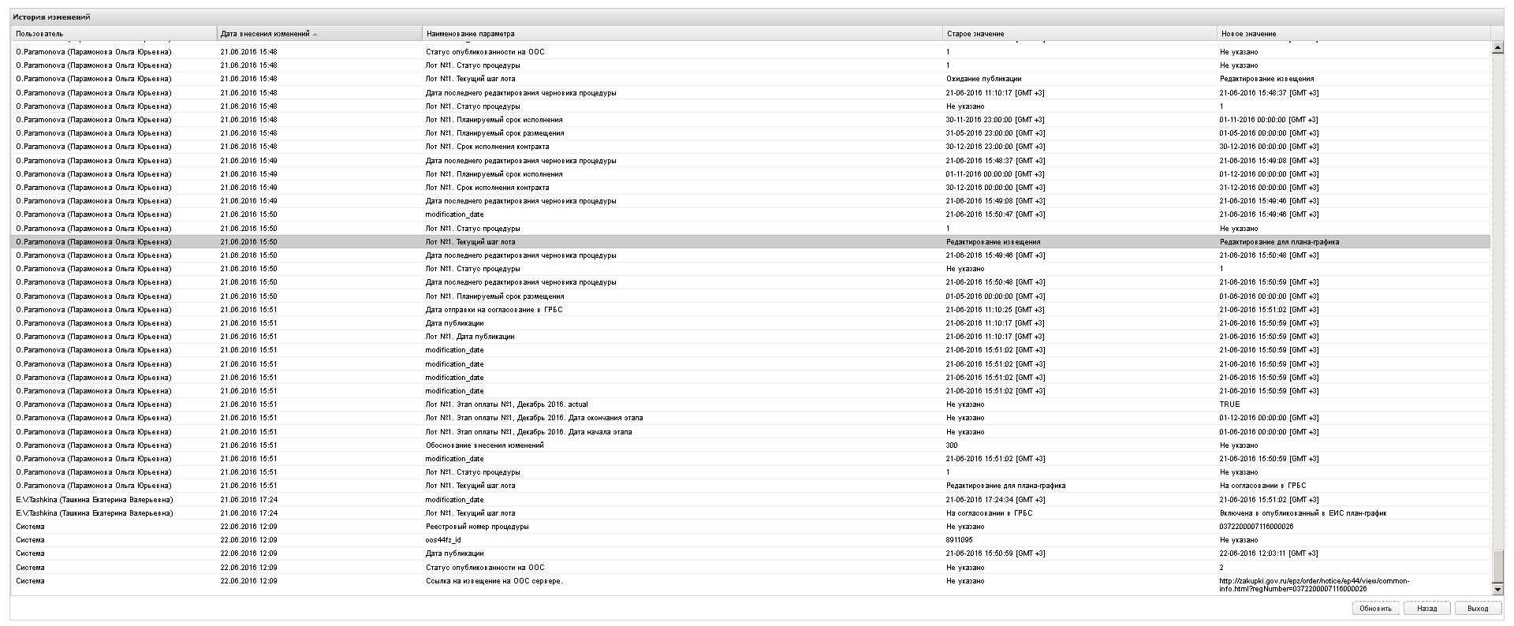Select E.V.Tashkina user cell in modification_date row
Image resolution: width=1514 pixels, height=626 pixels.
(94, 500)
